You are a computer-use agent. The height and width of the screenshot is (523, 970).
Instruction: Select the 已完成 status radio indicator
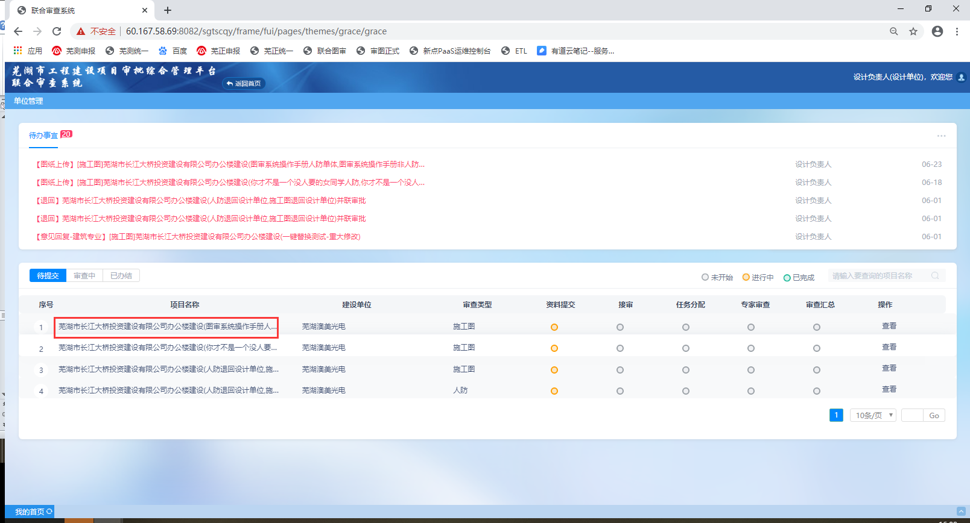click(787, 278)
